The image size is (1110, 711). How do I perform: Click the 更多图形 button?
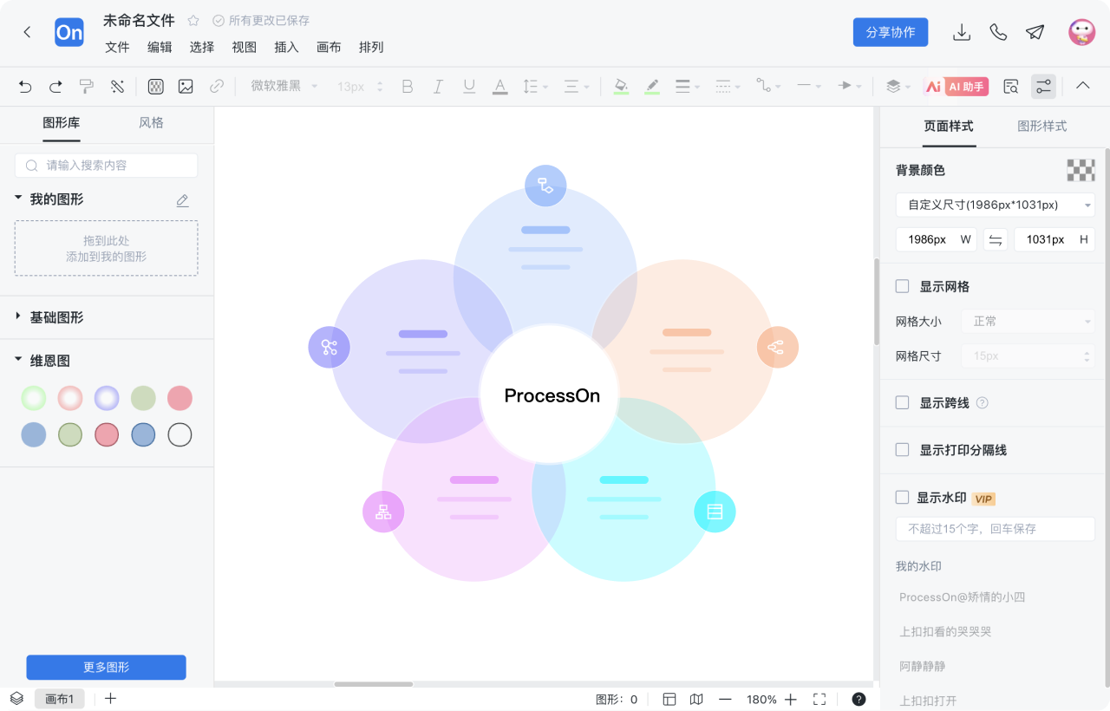pyautogui.click(x=106, y=667)
